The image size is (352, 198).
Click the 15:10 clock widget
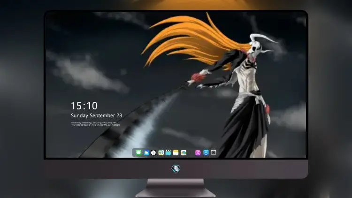[x=84, y=106]
